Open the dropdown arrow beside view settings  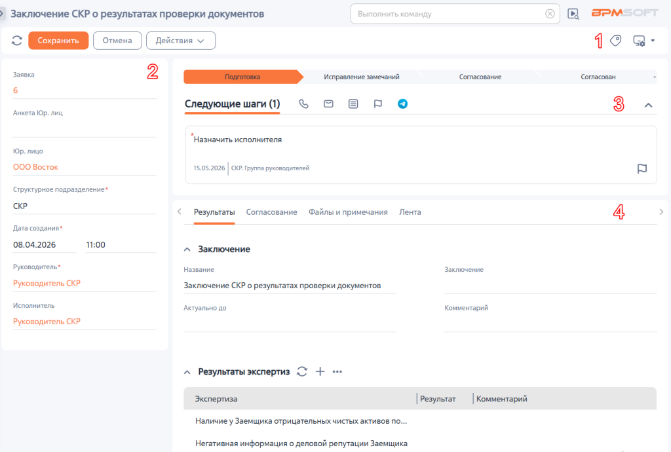653,41
